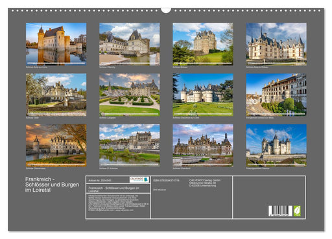The image size is (332, 239).
Task: Select the Saumur castle photo
Action: [276, 145]
